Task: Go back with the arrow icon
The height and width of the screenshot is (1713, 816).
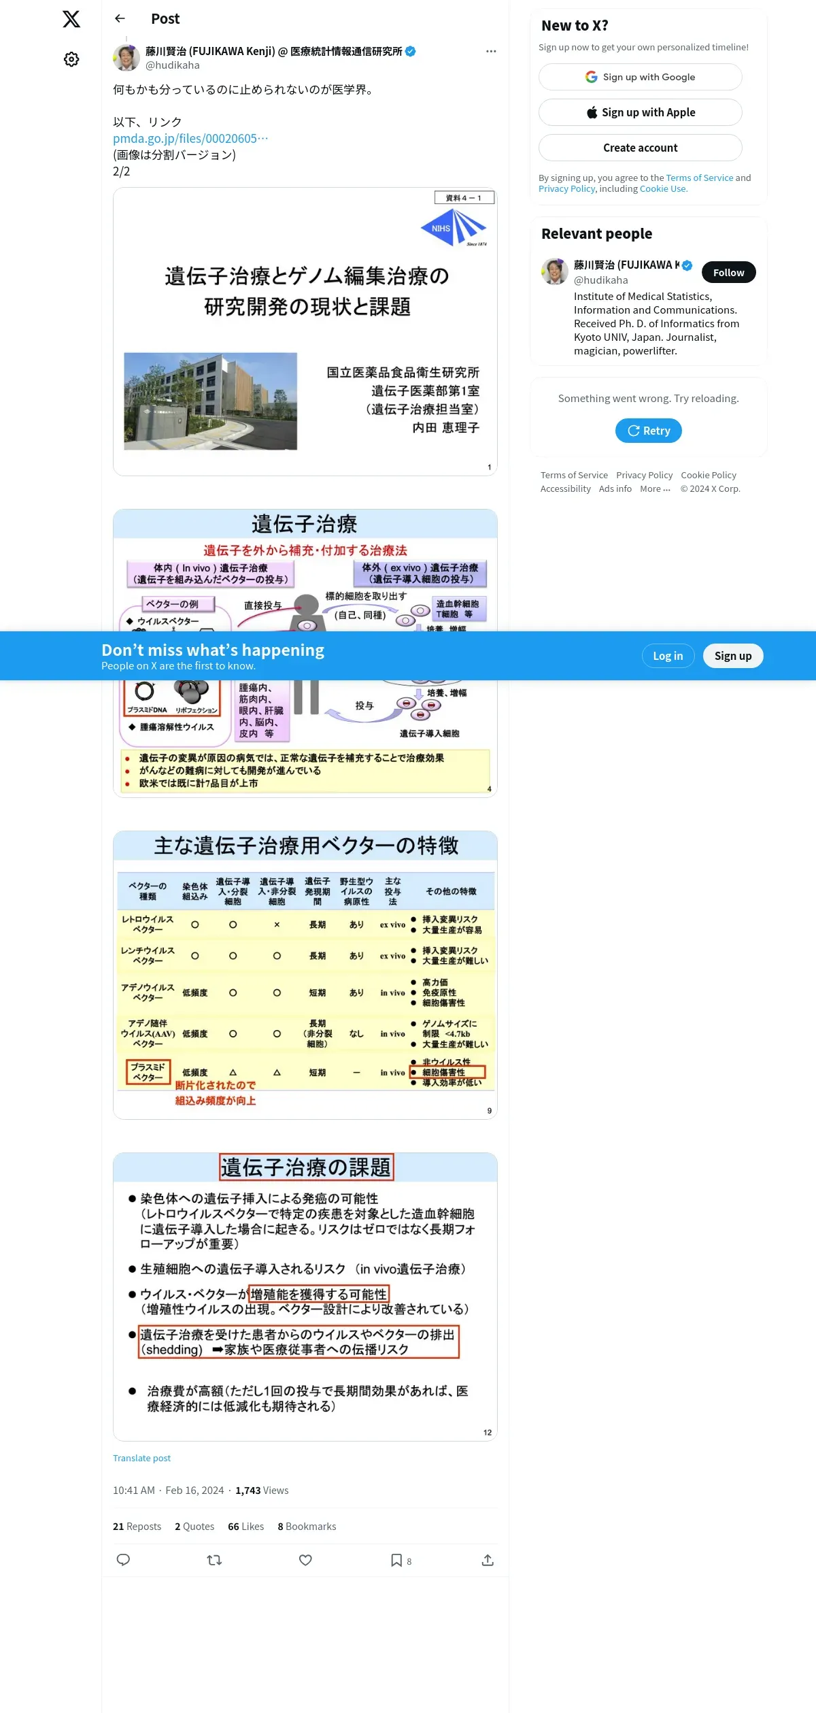Action: tap(120, 19)
